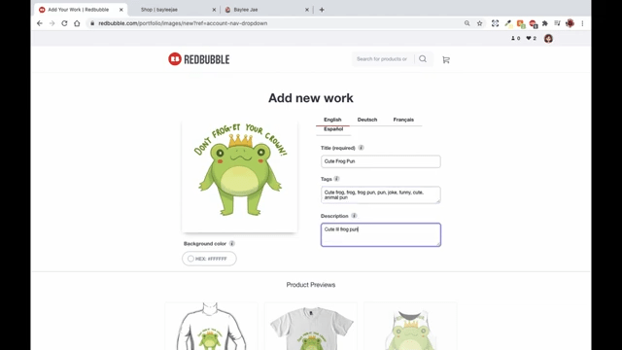Click the white t-shirt product preview
Screen dimensions: 622x350
[x=311, y=327]
